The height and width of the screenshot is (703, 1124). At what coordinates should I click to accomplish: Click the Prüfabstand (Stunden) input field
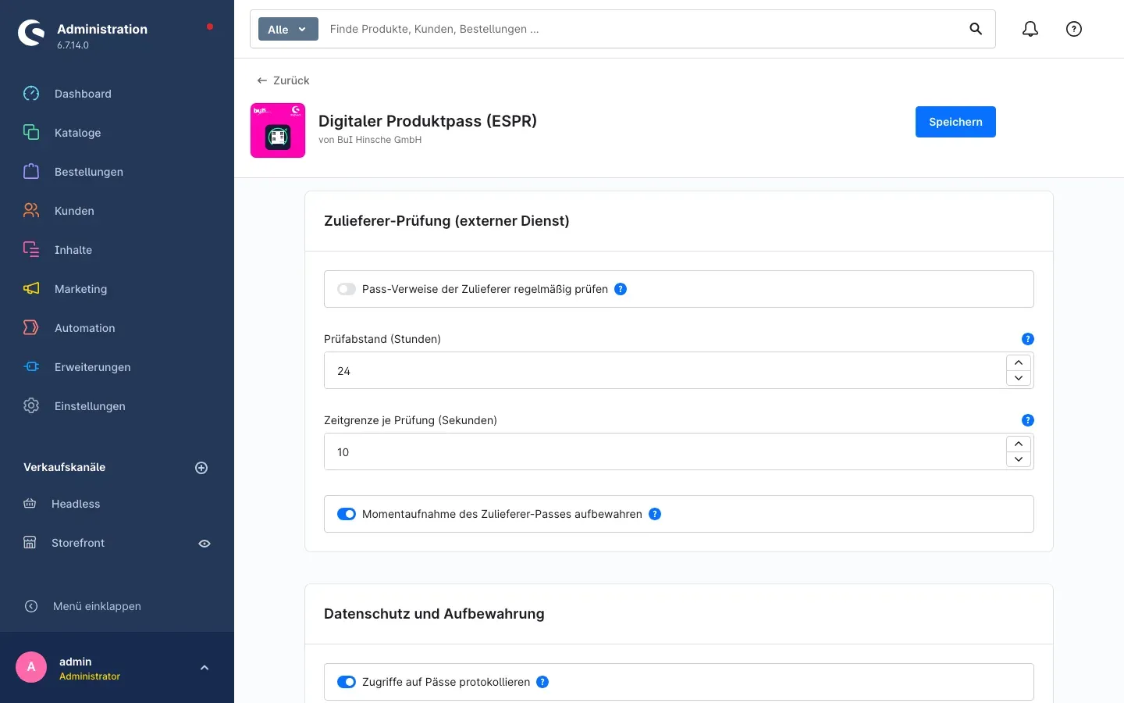click(x=664, y=370)
